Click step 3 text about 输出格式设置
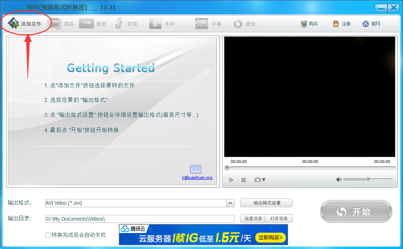Image resolution: width=403 pixels, height=249 pixels. tap(121, 115)
